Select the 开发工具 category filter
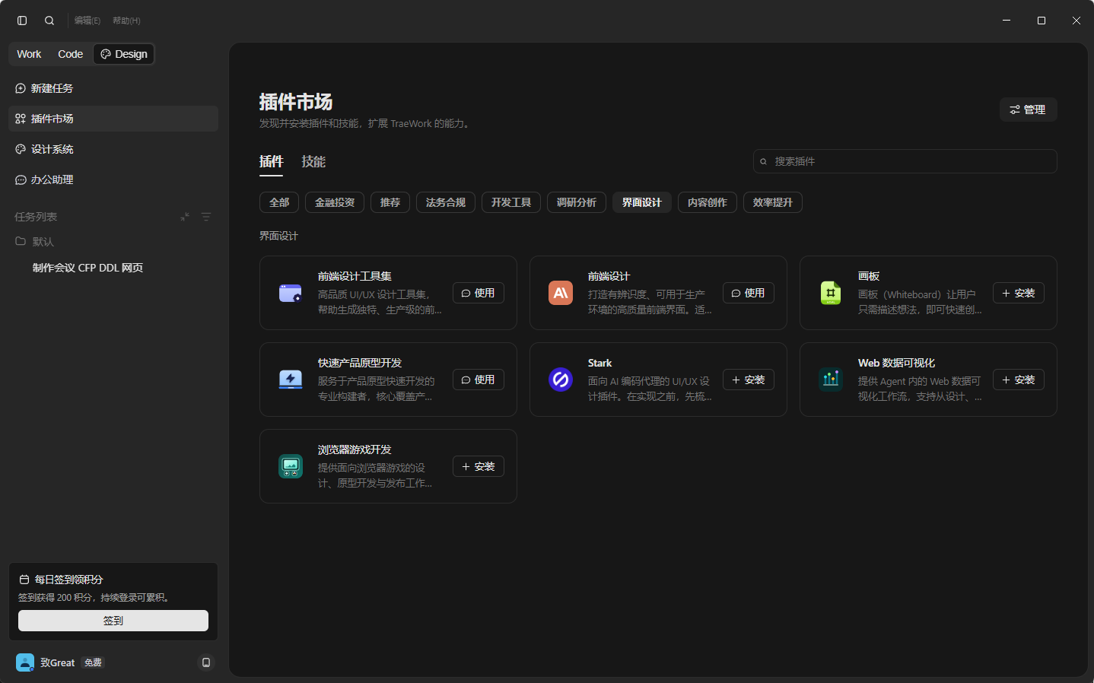 [x=511, y=202]
